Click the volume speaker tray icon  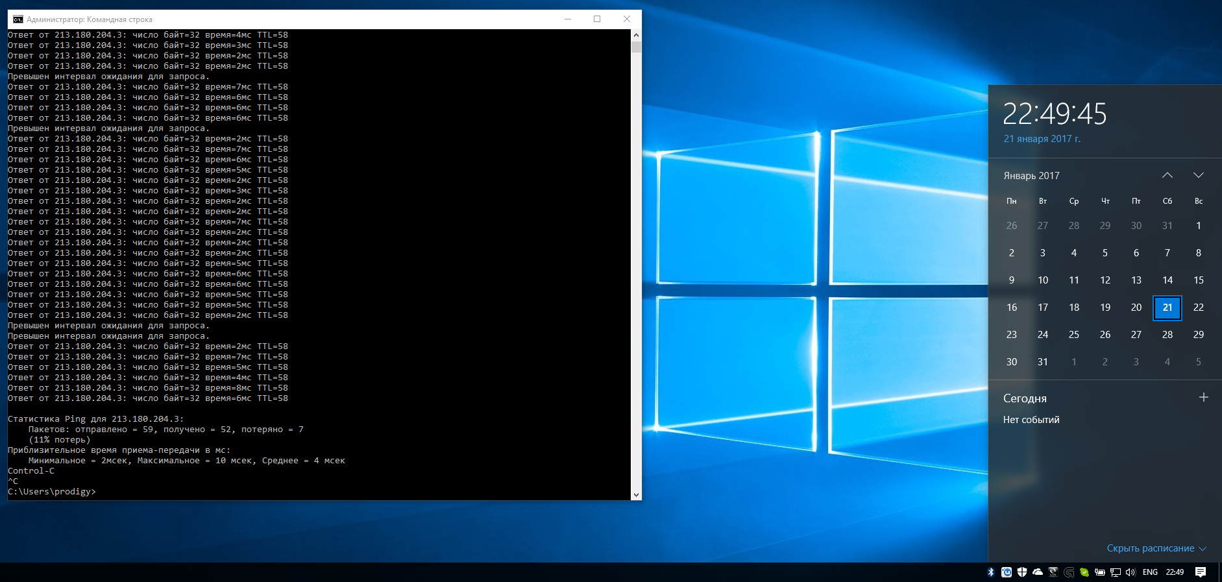tap(1131, 572)
